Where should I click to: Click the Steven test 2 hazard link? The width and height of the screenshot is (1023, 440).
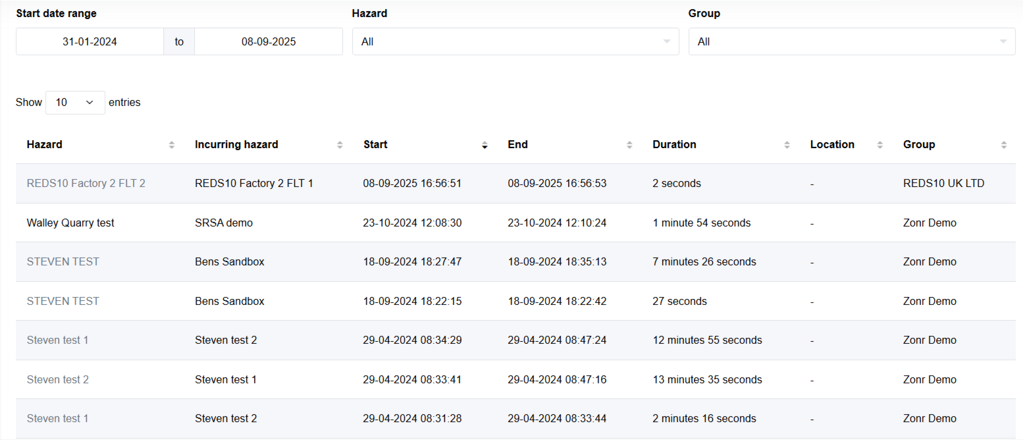point(58,379)
